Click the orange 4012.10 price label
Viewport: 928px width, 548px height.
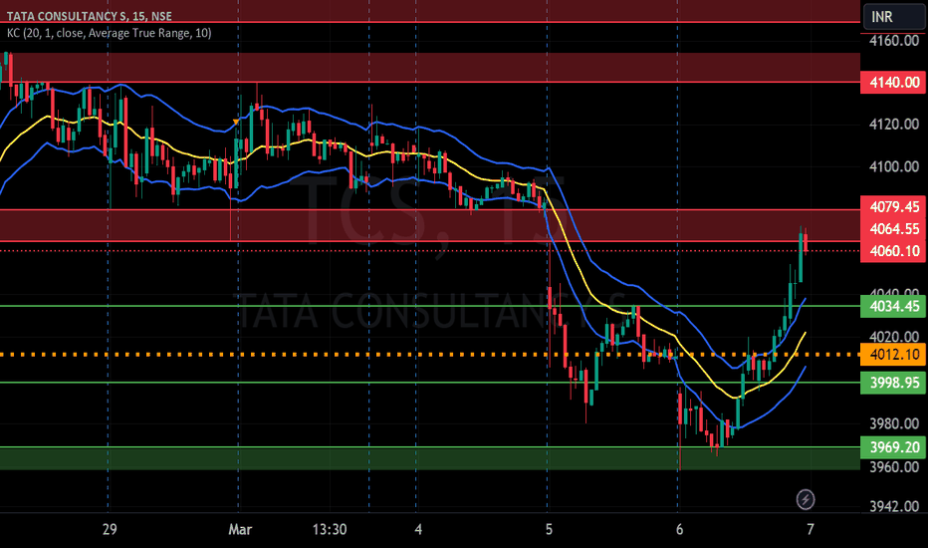pos(894,355)
